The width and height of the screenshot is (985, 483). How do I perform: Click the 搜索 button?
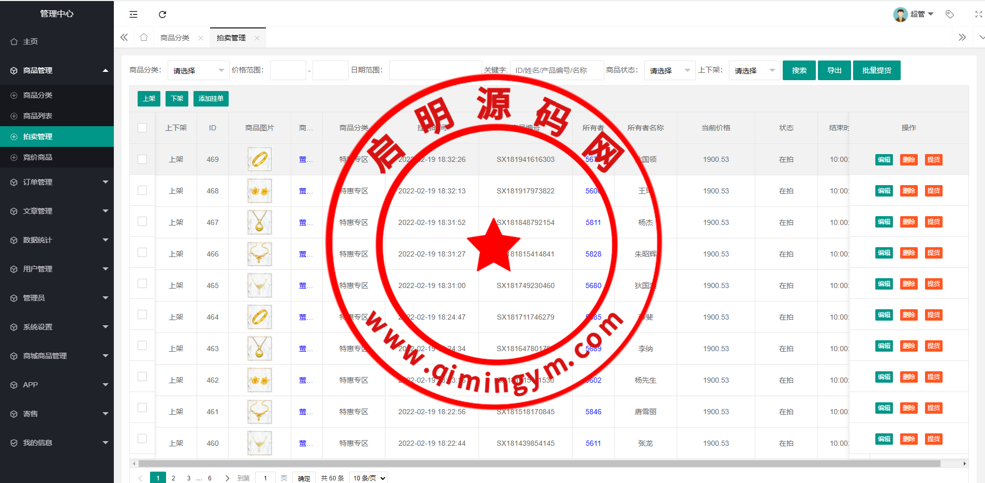[x=799, y=71]
